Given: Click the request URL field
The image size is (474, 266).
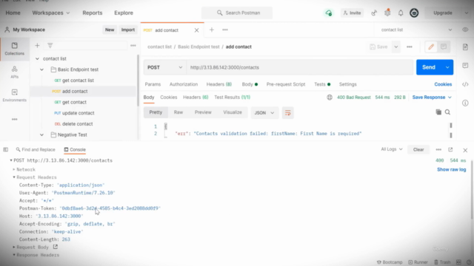Looking at the screenshot, I should [x=299, y=67].
